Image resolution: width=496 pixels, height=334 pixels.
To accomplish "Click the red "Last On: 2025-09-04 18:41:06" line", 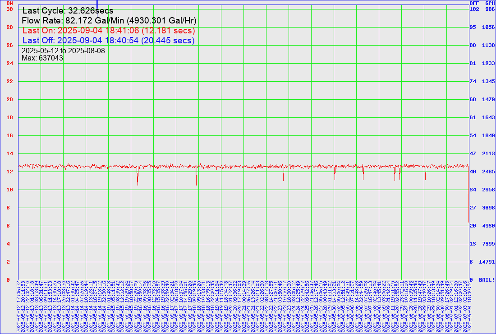I will pyautogui.click(x=109, y=31).
